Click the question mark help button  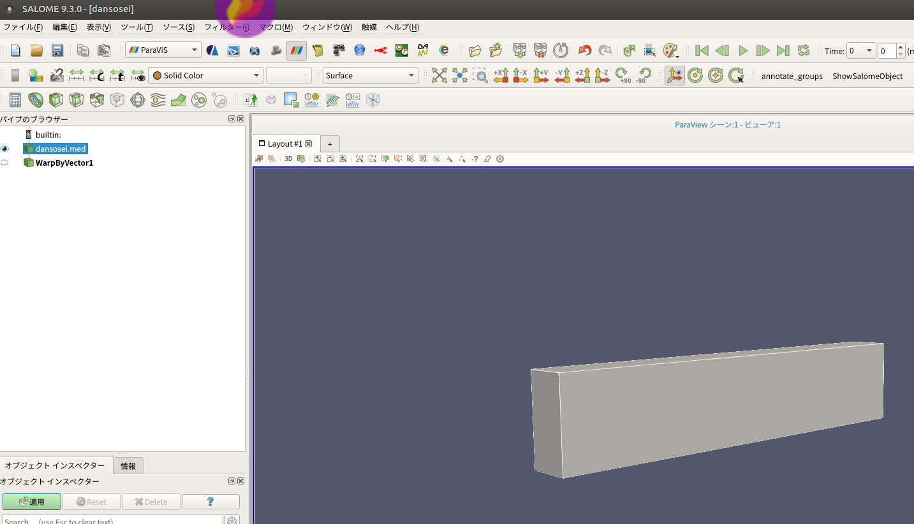[x=210, y=502]
